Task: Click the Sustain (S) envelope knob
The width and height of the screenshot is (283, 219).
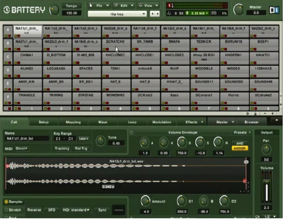Action: (200, 142)
